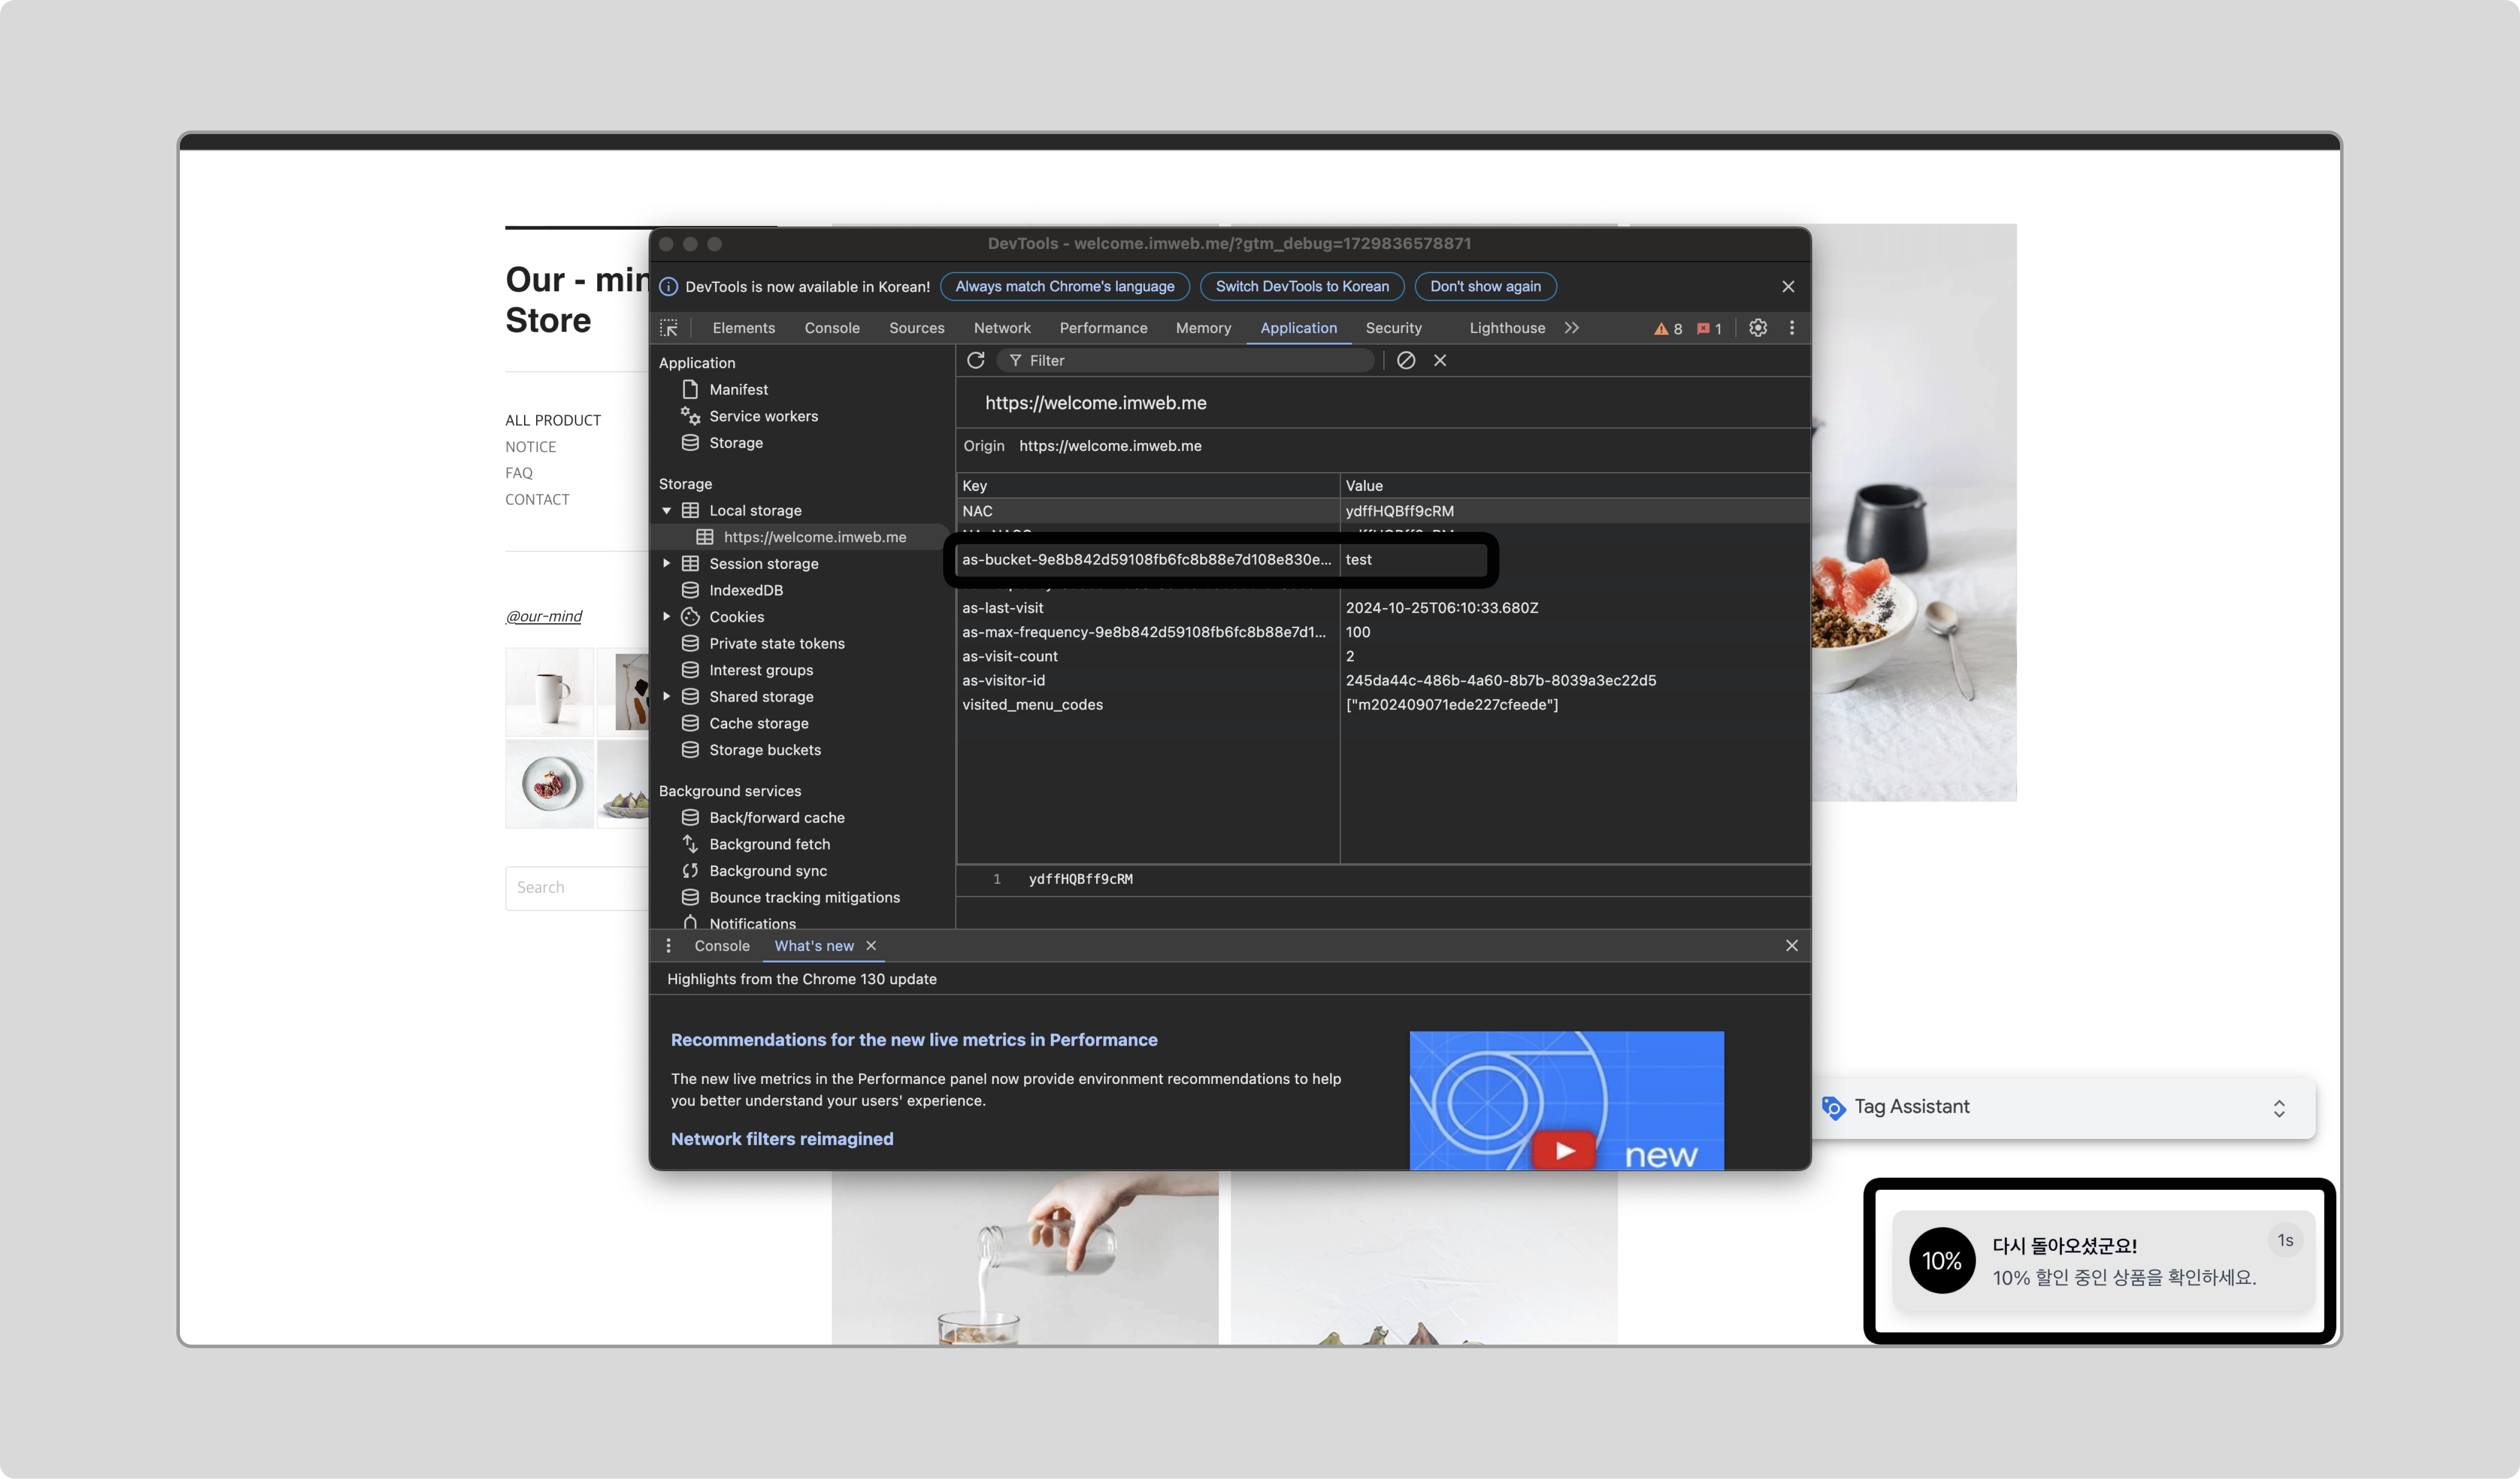Switch to the Performance tab
2520x1479 pixels.
point(1103,328)
